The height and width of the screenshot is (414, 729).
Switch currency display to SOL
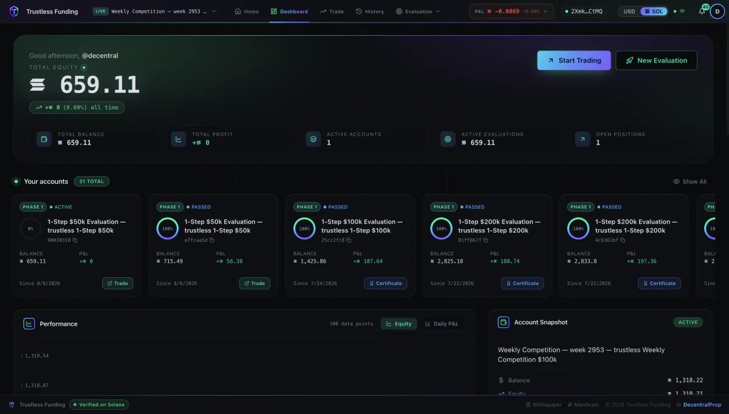[654, 12]
